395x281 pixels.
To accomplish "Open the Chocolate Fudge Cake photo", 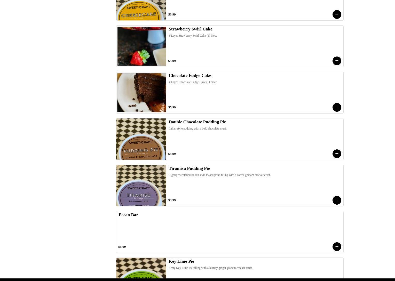I will coord(141,93).
